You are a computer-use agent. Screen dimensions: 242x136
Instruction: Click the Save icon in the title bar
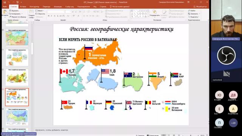click(5, 2)
